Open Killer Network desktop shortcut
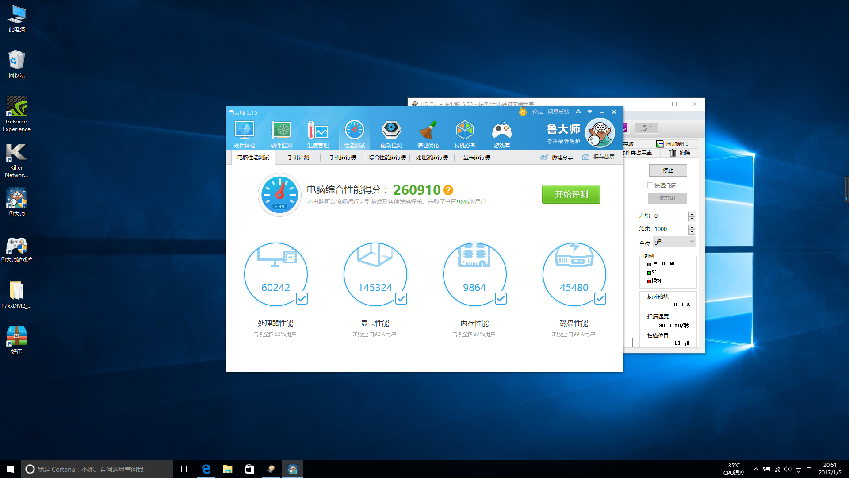Screen dimensions: 849x478 (x=16, y=160)
